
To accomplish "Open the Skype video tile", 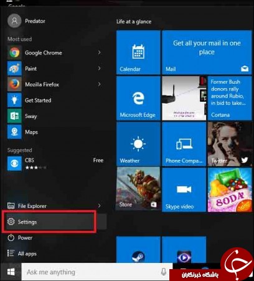I will 184,190.
